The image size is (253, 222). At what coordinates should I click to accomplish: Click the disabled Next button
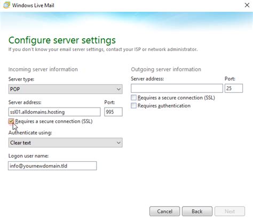pyautogui.click(x=230, y=211)
